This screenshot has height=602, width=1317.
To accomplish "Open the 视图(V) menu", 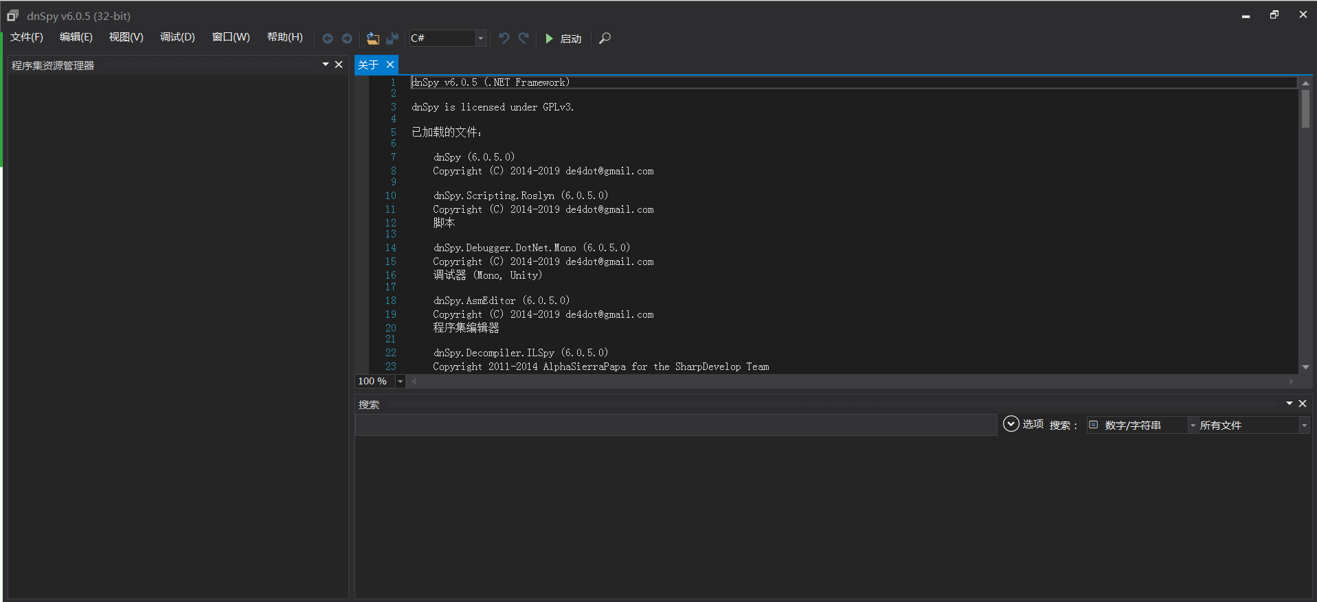I will coord(126,37).
